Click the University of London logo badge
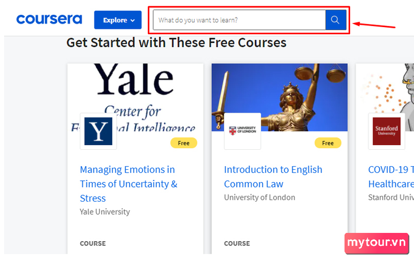This screenshot has width=414, height=260. pyautogui.click(x=242, y=131)
